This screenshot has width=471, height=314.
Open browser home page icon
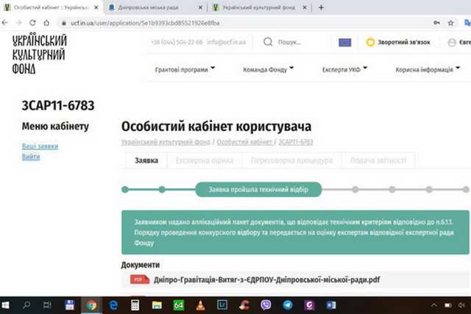coord(46,23)
